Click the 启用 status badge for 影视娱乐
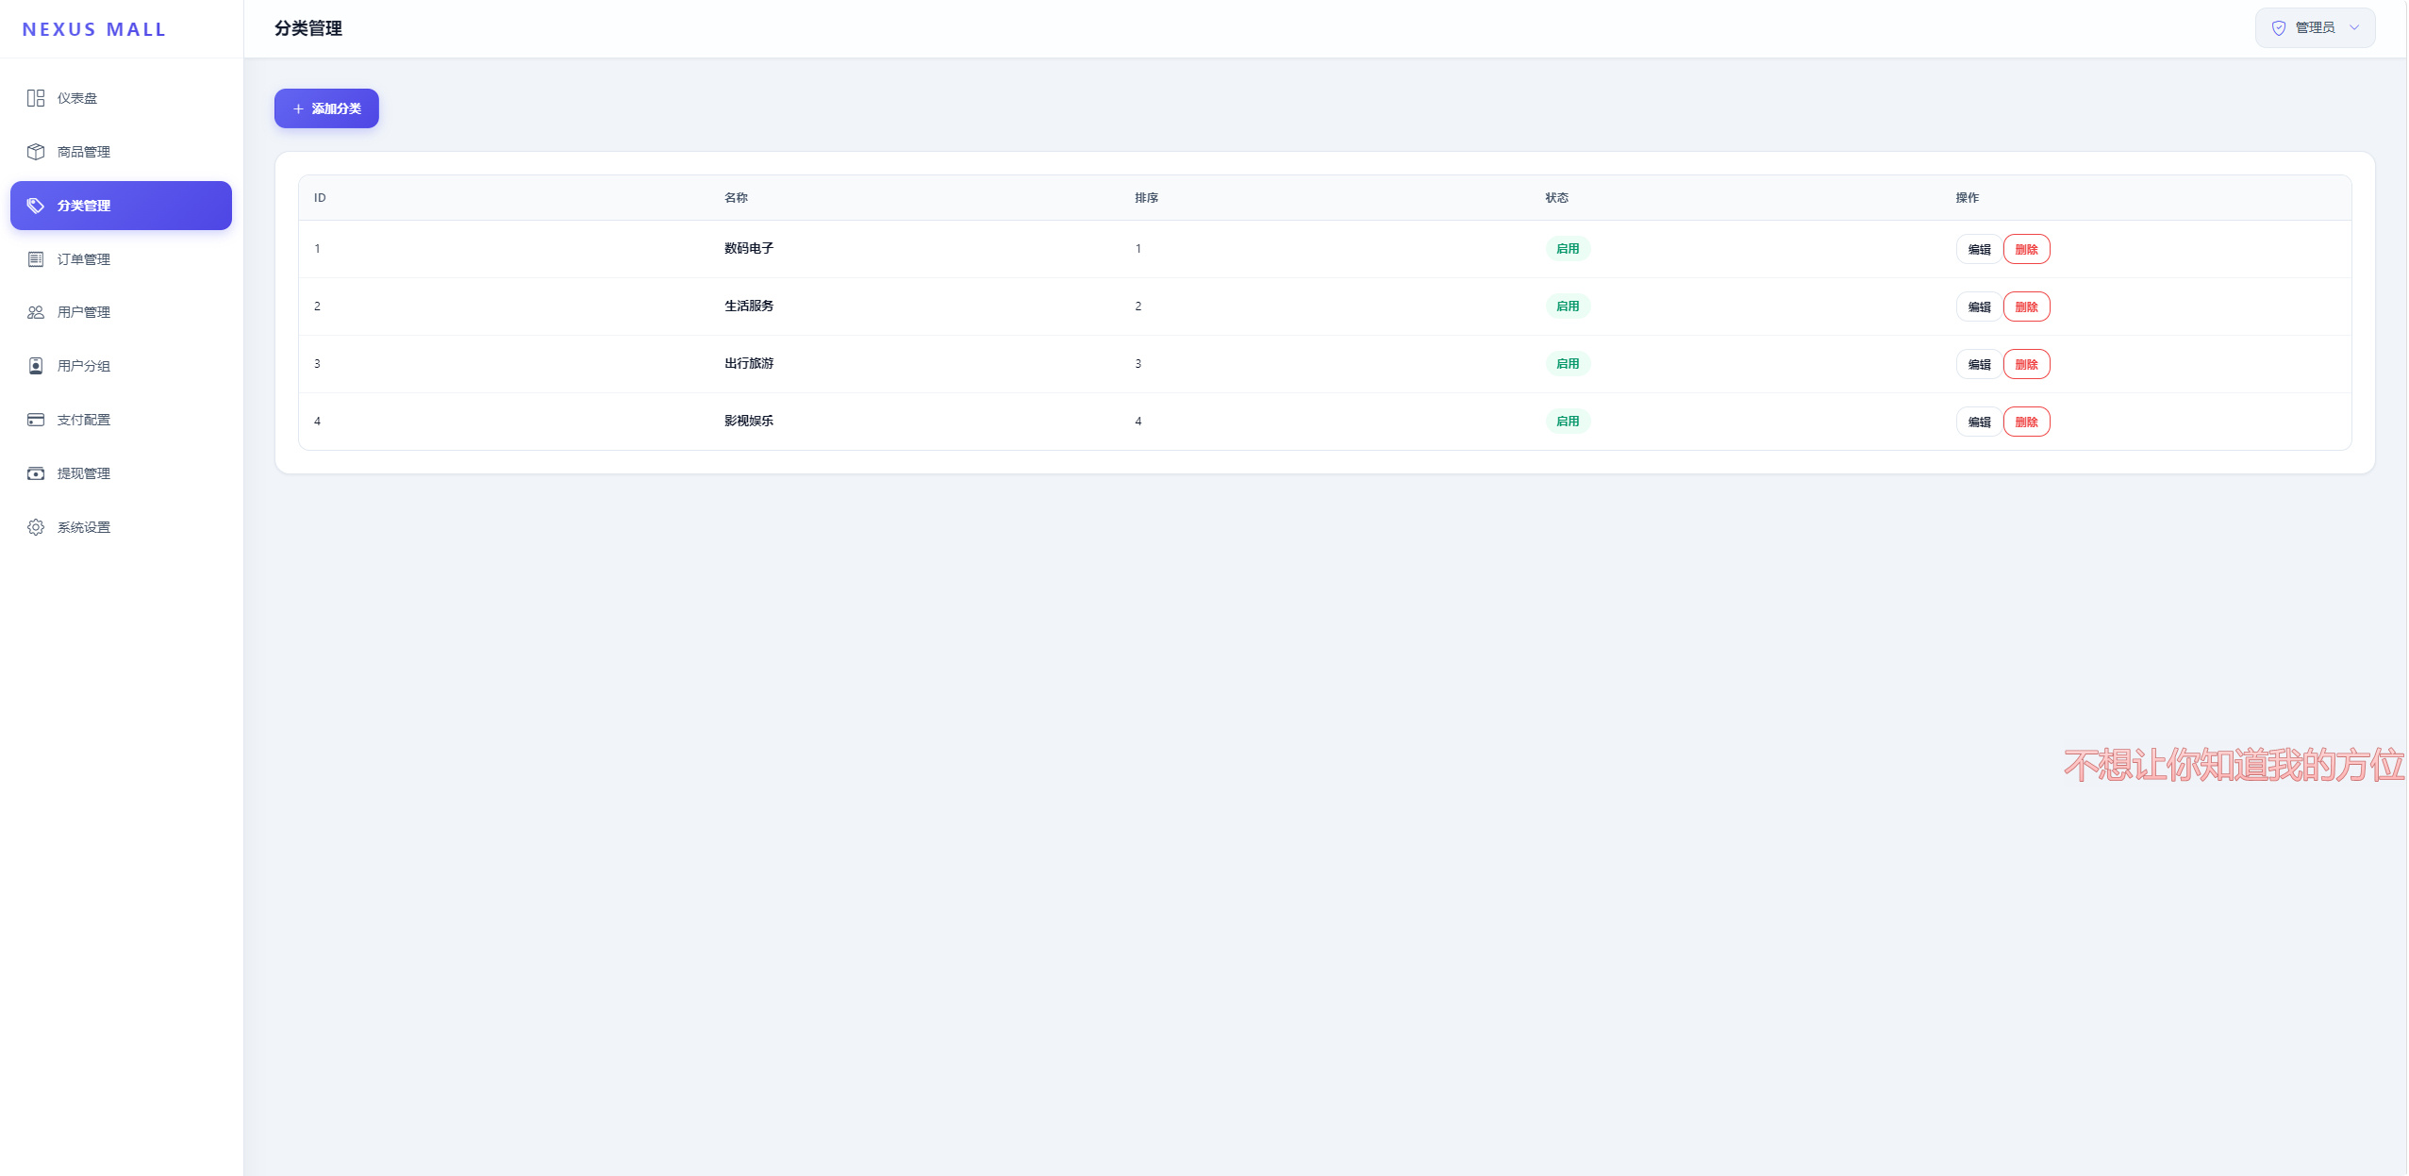The height and width of the screenshot is (1176, 2409). pyautogui.click(x=1568, y=422)
